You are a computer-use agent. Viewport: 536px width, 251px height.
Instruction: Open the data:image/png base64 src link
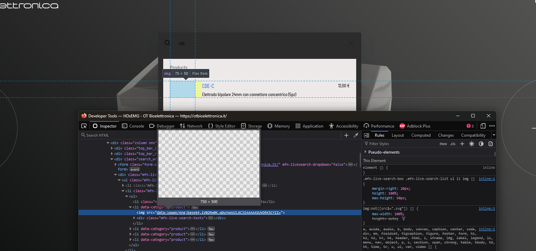click(x=219, y=213)
